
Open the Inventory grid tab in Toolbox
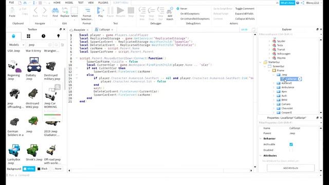(28, 36)
